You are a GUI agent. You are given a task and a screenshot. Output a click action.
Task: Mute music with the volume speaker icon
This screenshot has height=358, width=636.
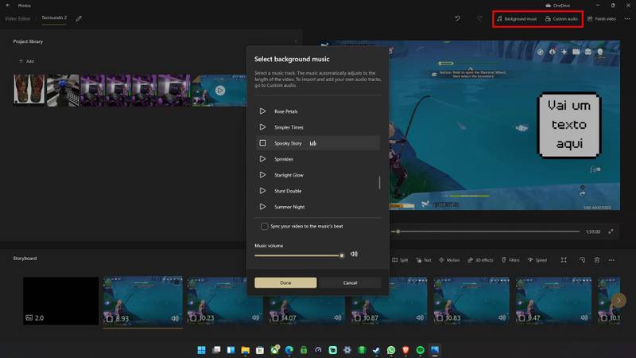[x=354, y=254]
